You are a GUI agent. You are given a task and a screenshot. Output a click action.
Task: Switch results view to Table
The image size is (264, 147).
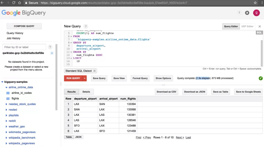[x=69, y=137]
